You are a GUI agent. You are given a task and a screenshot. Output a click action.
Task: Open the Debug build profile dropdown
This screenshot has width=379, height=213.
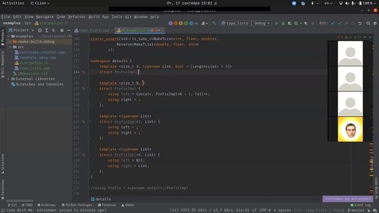[262, 24]
